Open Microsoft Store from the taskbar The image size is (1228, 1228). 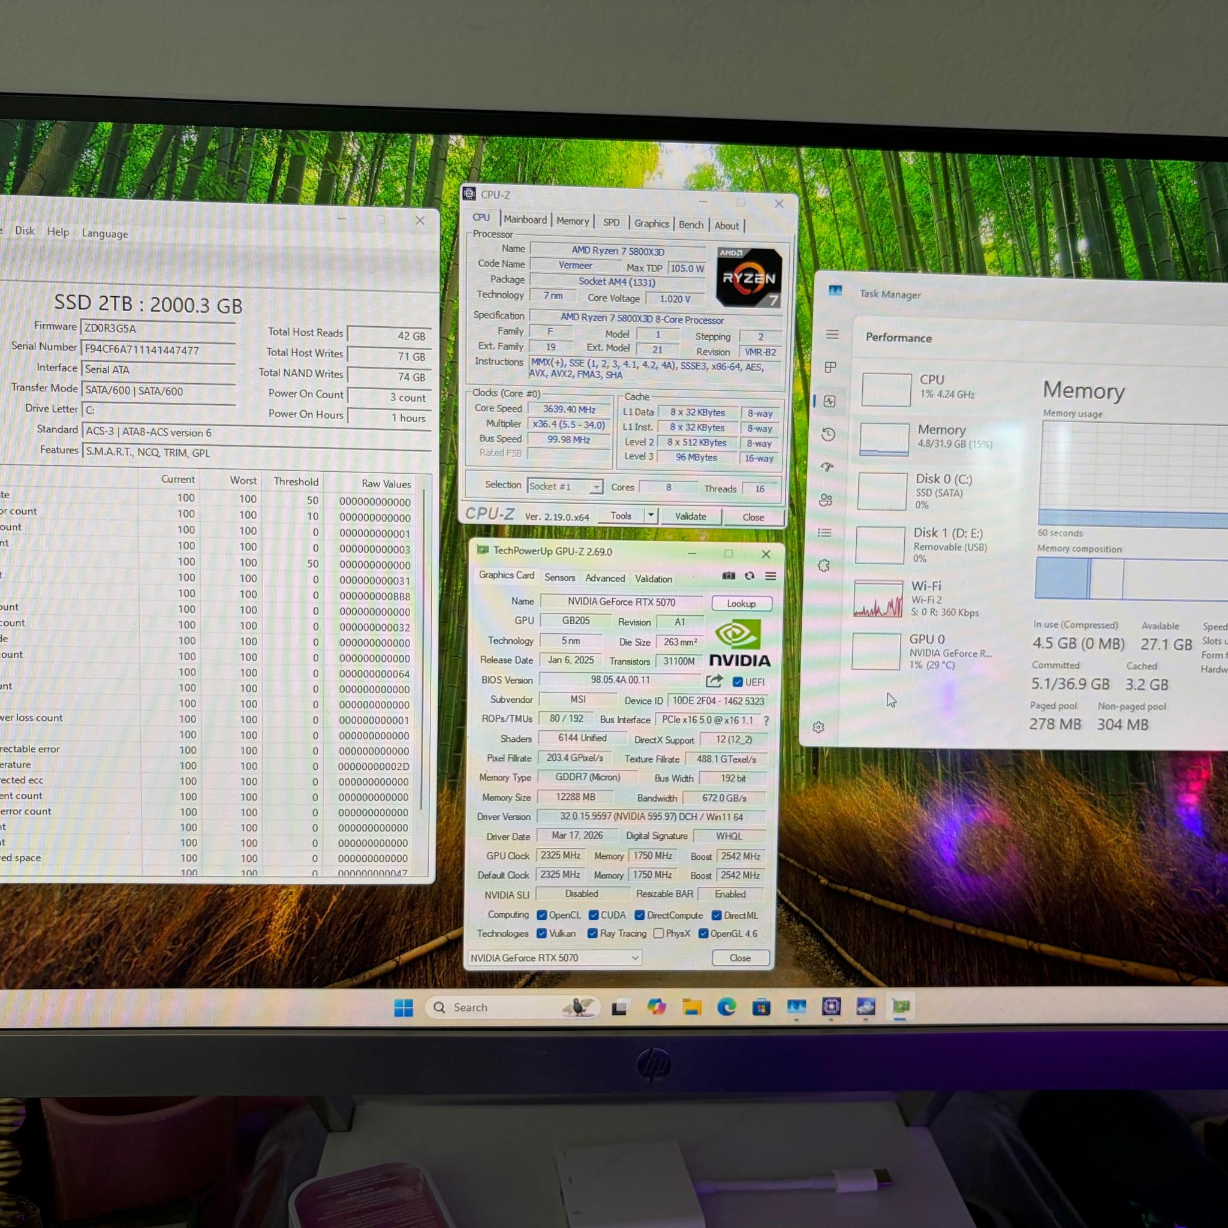762,1007
